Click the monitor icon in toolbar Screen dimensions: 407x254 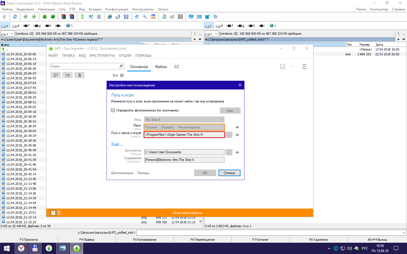191,17
